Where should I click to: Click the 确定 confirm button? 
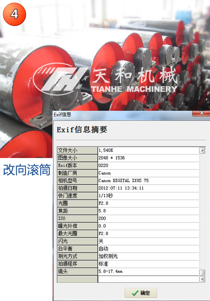141,293
